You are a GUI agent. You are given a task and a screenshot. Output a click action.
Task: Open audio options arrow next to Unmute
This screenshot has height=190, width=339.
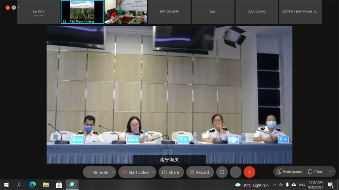coord(113,172)
